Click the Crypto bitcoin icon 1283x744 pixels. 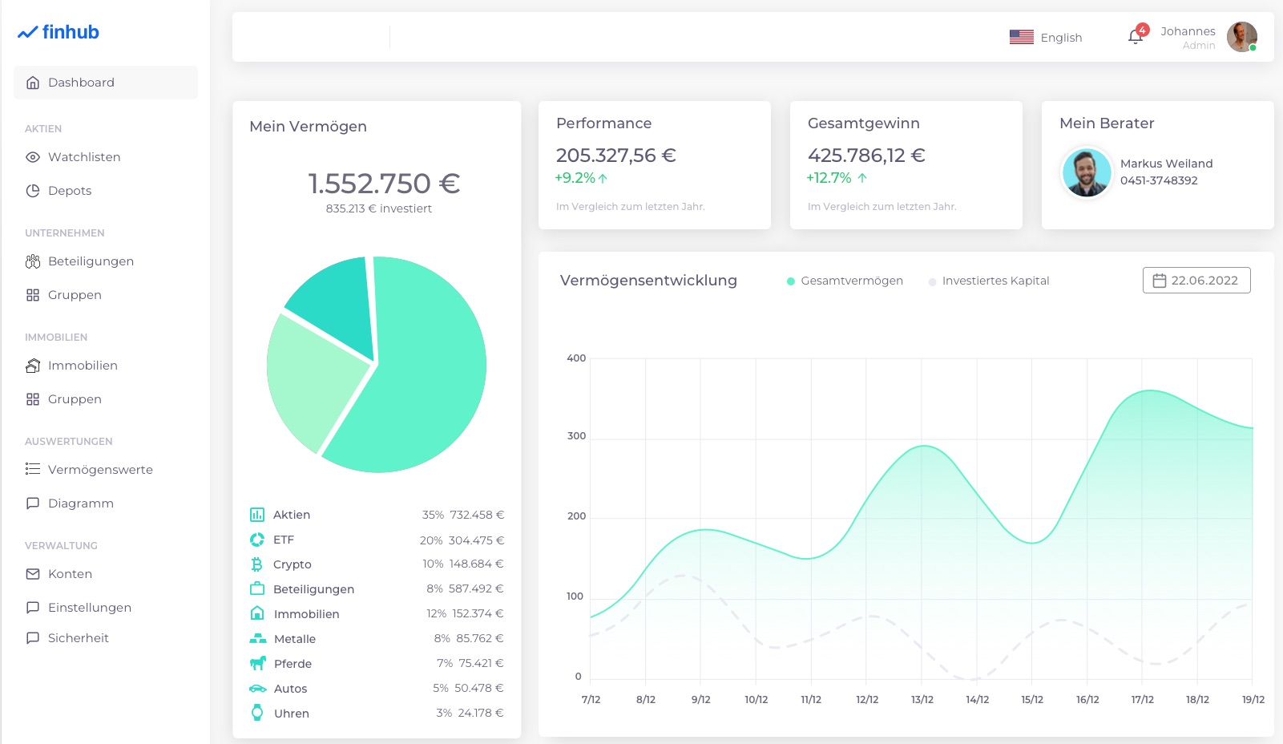tap(257, 564)
